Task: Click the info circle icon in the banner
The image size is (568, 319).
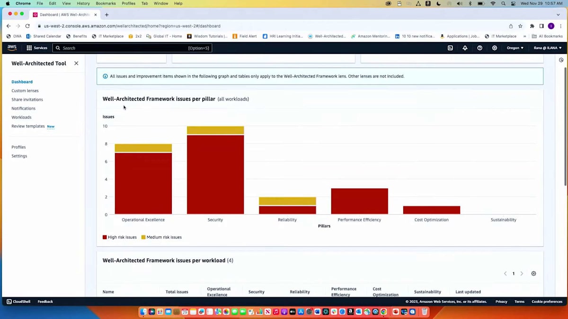Action: click(x=105, y=76)
